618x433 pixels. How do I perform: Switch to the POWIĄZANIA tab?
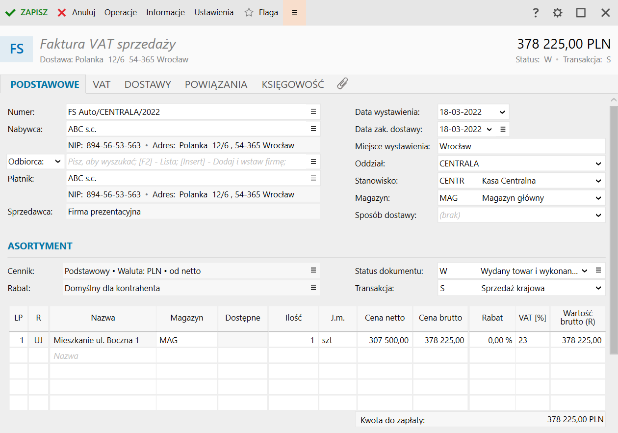click(216, 84)
